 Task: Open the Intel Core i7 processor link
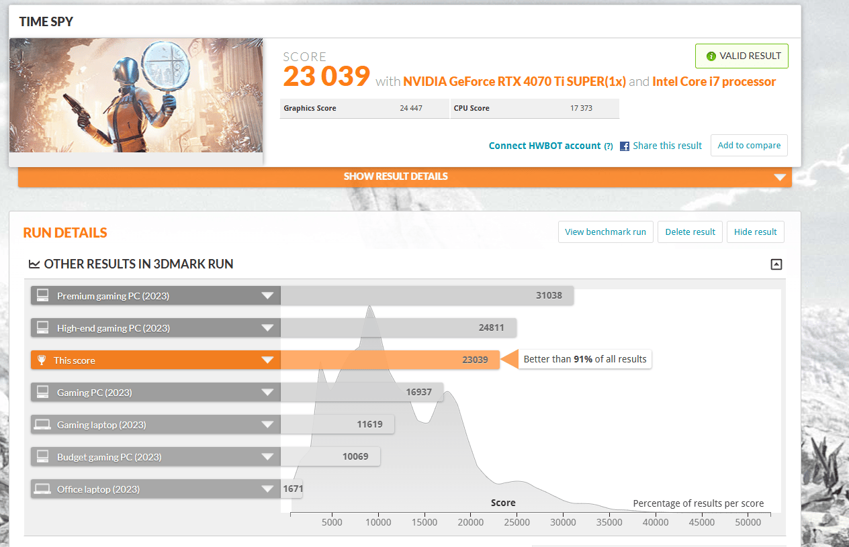(x=714, y=82)
